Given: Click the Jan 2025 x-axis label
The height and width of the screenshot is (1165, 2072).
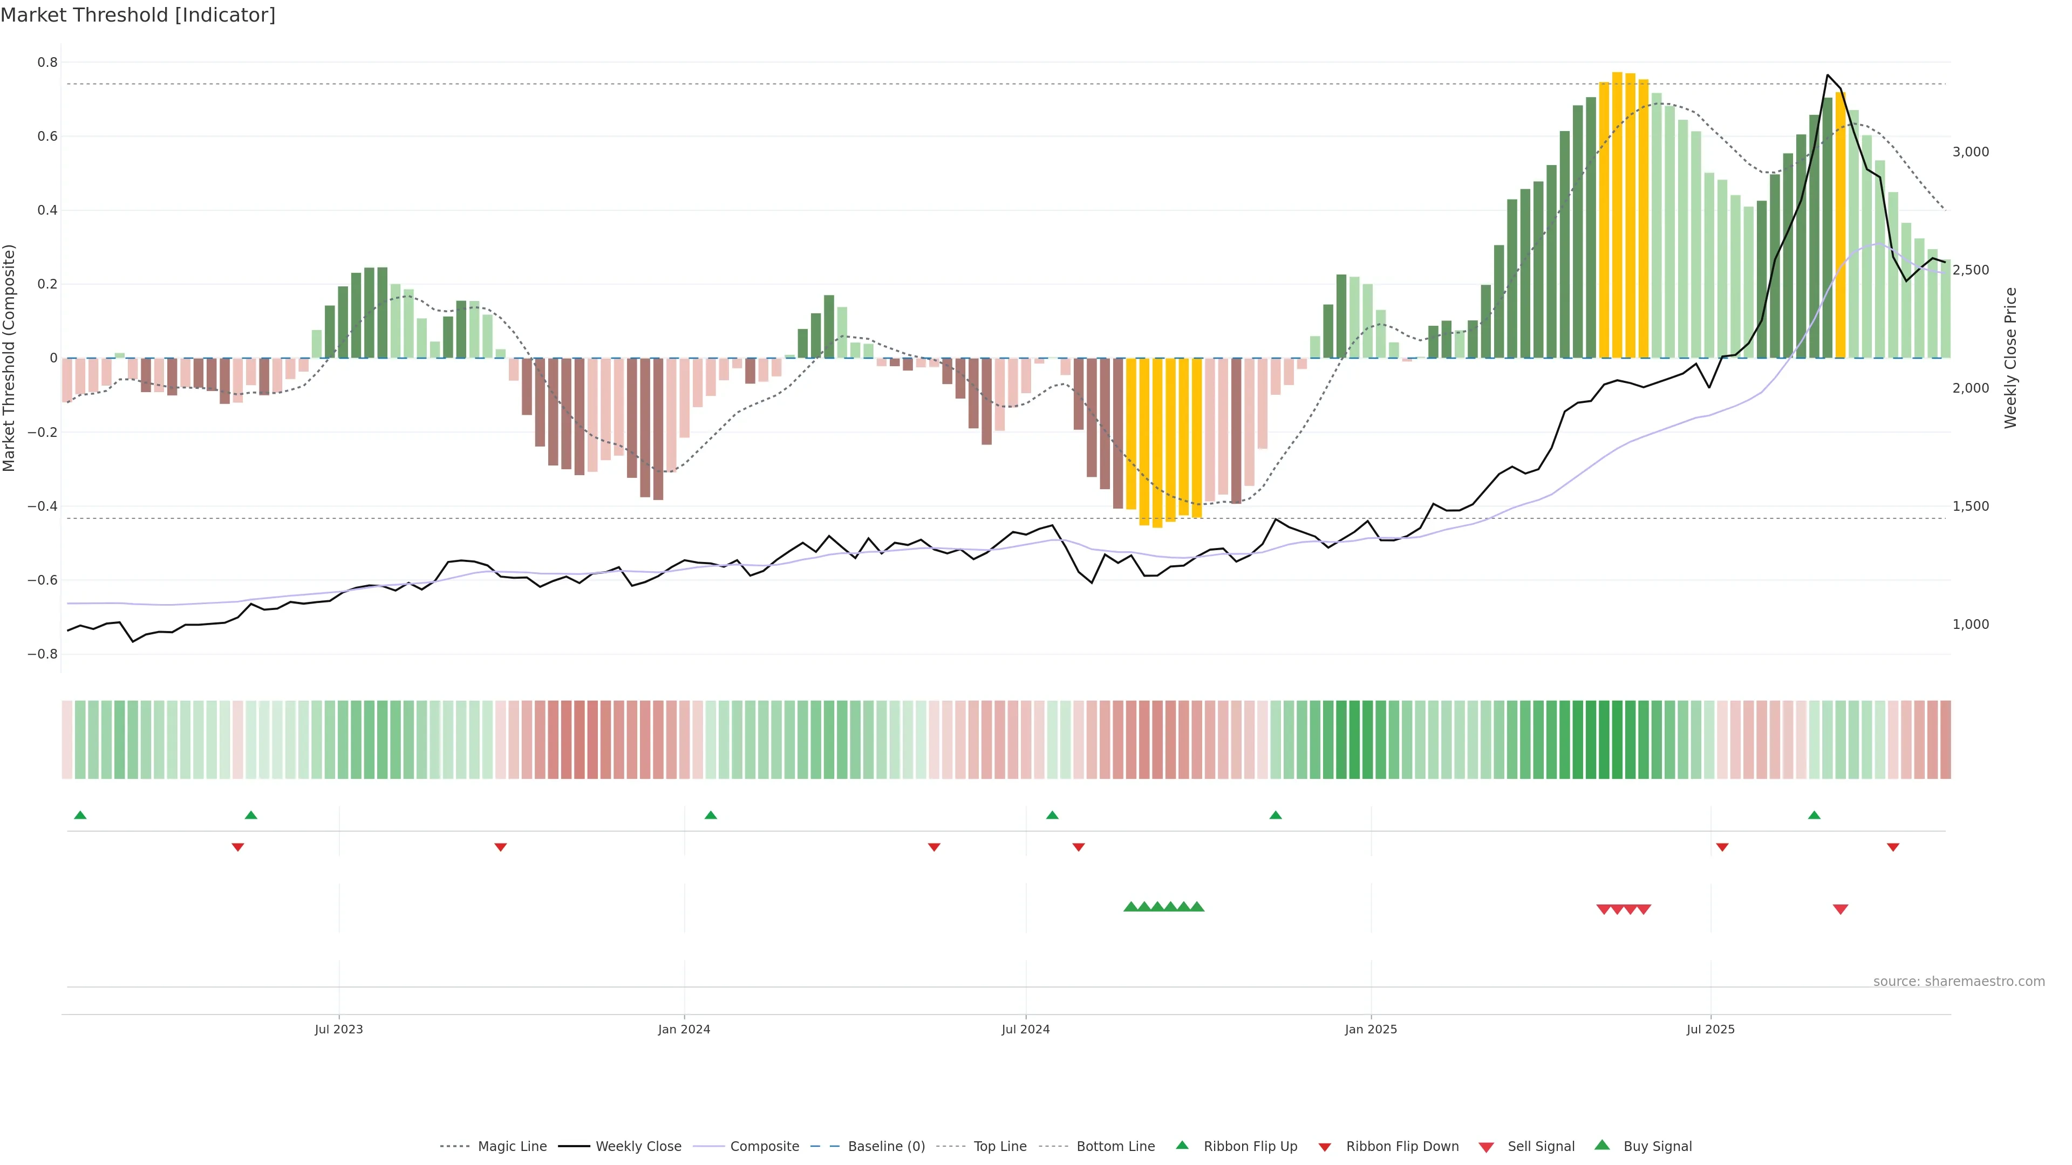Looking at the screenshot, I should 1371,1029.
